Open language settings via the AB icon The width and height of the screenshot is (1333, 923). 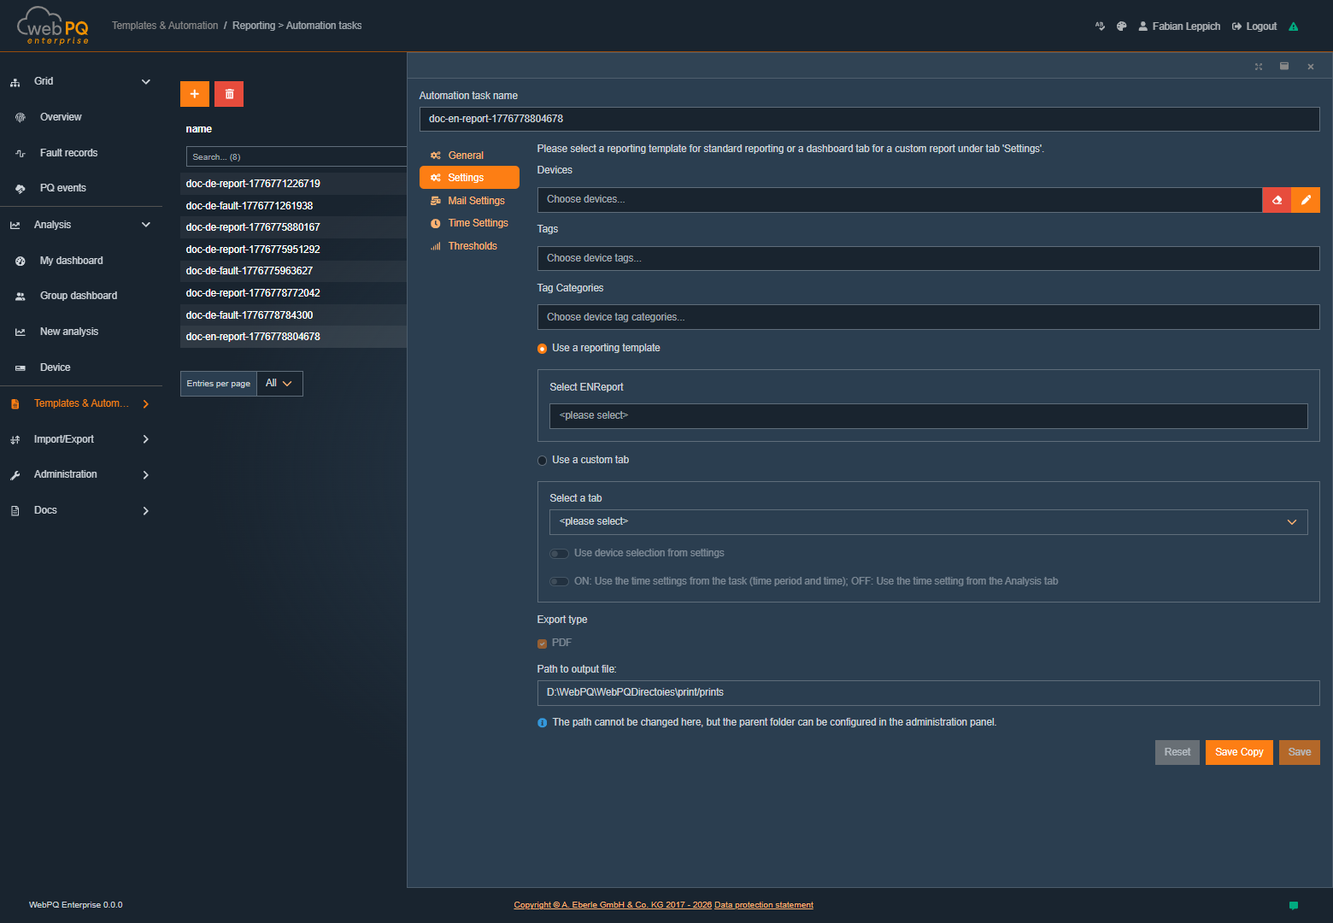[1100, 26]
